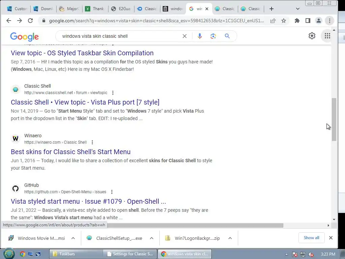Switch to the Custom tab

click(17, 9)
